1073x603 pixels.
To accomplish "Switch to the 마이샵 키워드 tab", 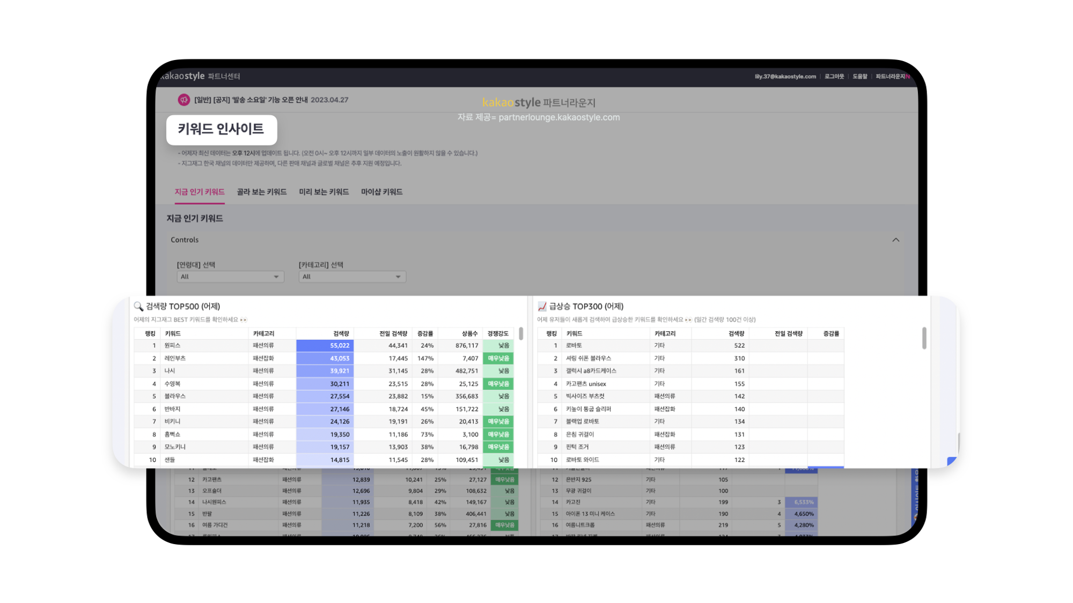I will [x=382, y=192].
